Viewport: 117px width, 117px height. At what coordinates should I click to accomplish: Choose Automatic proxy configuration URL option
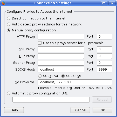(9, 93)
